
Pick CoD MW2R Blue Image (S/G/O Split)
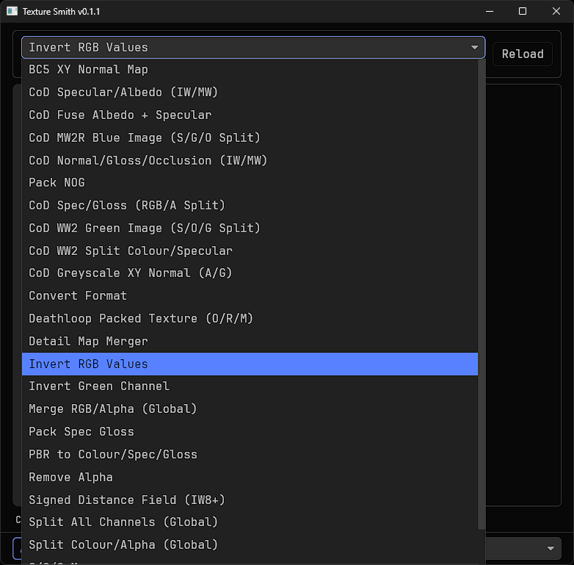pyautogui.click(x=250, y=138)
